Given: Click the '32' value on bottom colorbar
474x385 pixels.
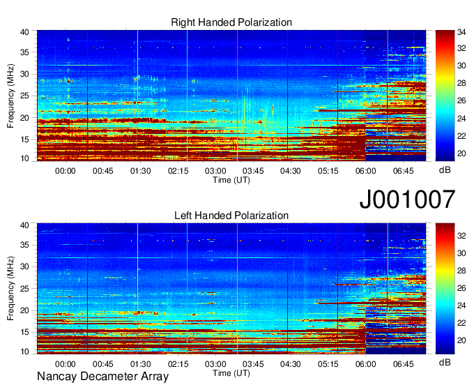Looking at the screenshot, I should click(461, 236).
